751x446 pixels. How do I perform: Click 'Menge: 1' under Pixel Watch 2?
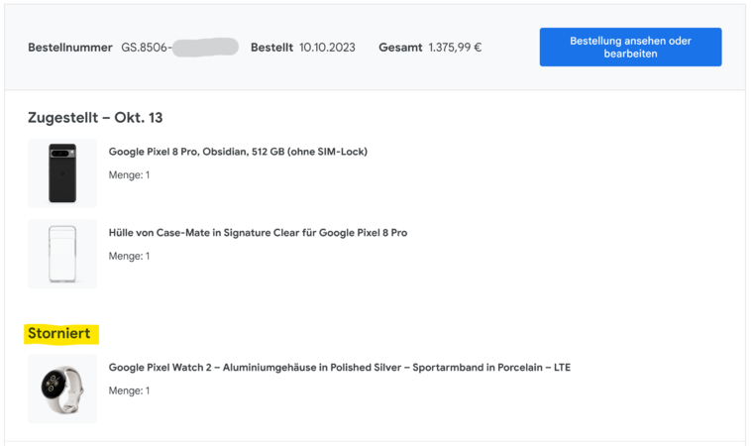(129, 390)
